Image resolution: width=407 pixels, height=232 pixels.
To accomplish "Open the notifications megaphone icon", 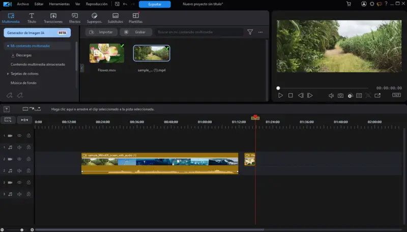I will pyautogui.click(x=380, y=4).
